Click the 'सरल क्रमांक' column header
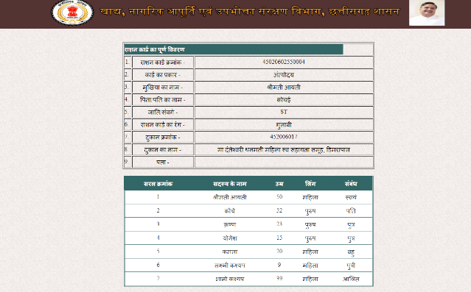This screenshot has width=471, height=292. [158, 184]
